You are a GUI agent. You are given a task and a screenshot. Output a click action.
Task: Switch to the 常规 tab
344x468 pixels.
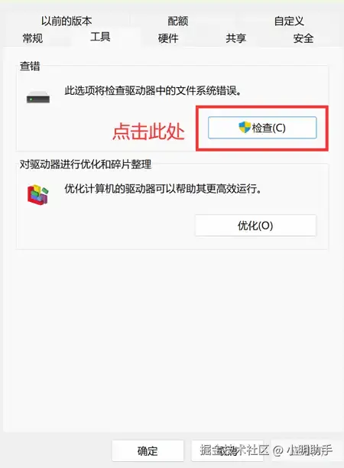33,38
